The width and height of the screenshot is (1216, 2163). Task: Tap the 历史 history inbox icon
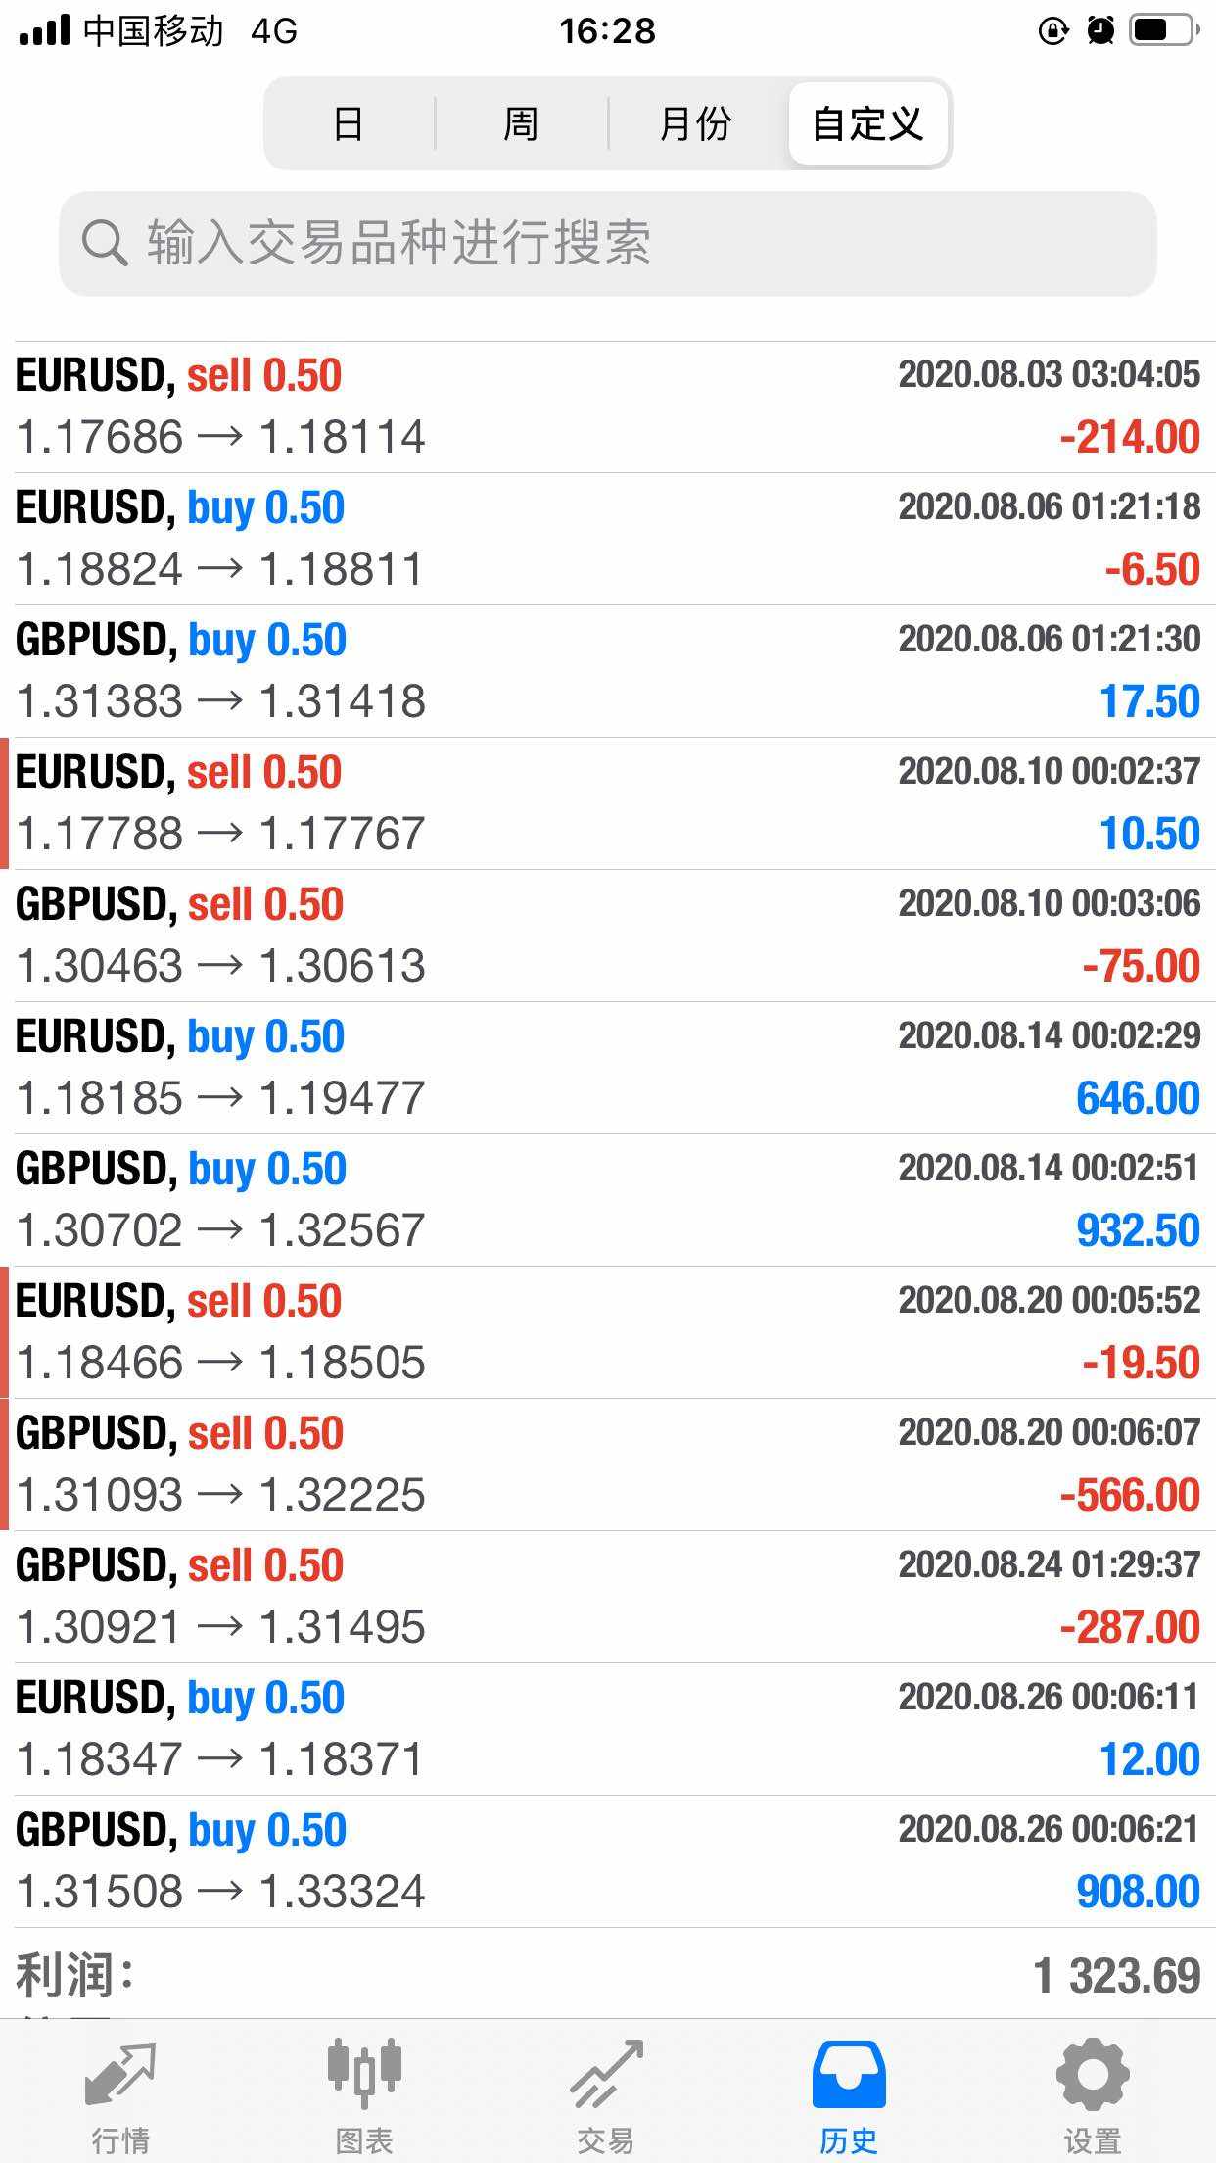(x=849, y=2075)
